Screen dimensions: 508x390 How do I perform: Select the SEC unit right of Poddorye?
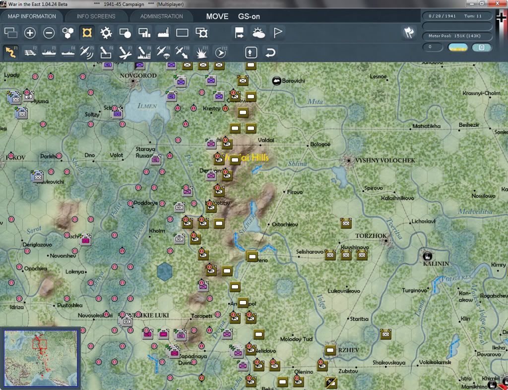click(x=179, y=207)
